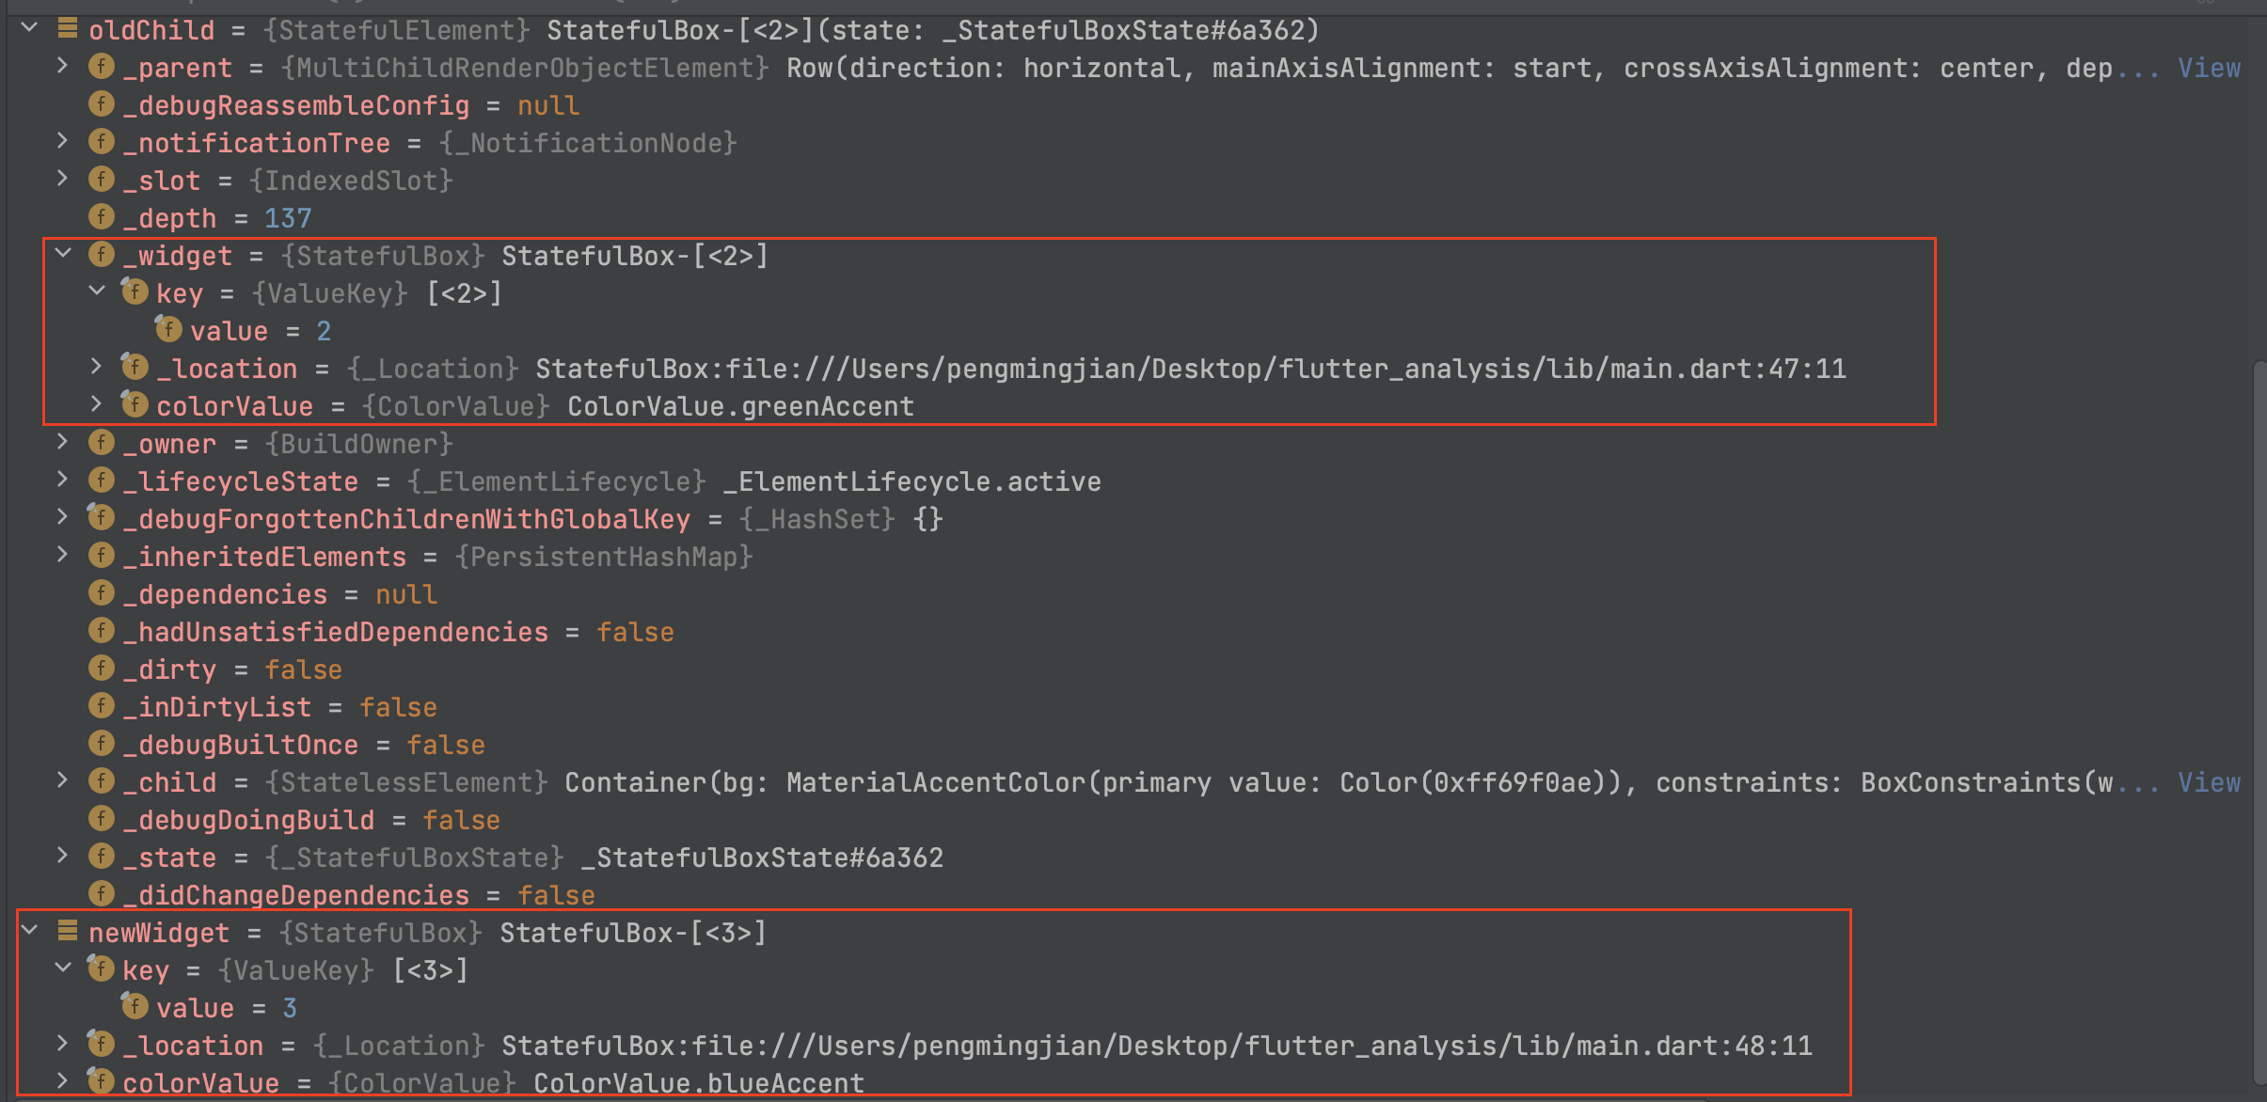Collapse the key [<3>] ValueKey node
The height and width of the screenshot is (1102, 2267).
click(x=63, y=968)
